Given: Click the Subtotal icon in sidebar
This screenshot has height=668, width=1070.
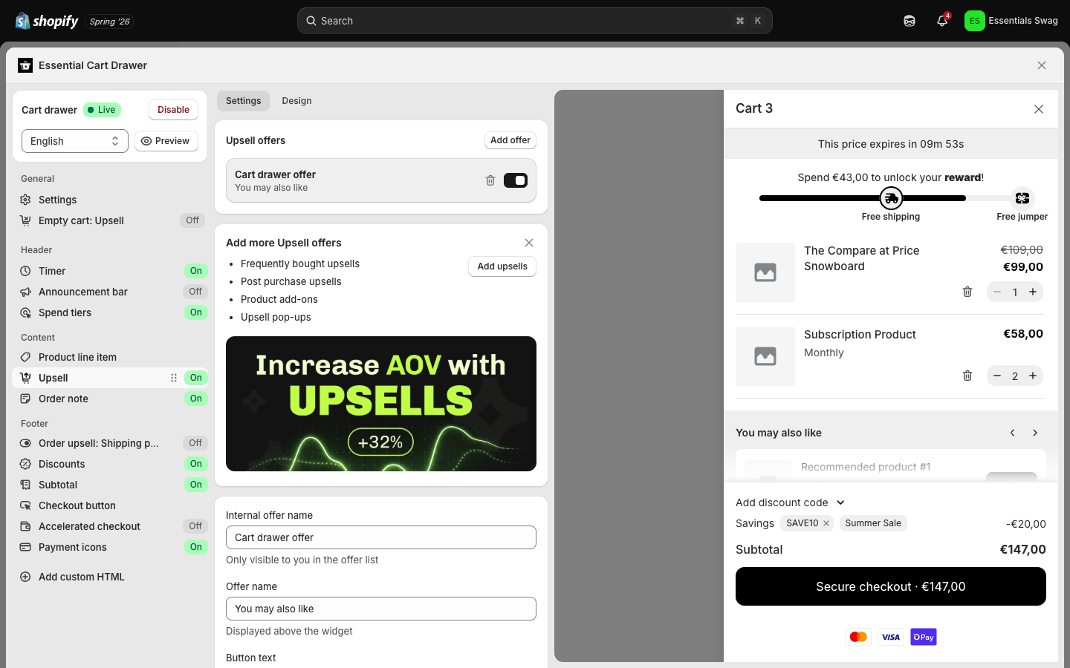Looking at the screenshot, I should (x=25, y=485).
